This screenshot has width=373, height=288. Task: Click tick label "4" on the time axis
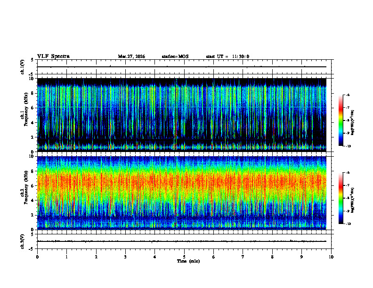(154, 257)
